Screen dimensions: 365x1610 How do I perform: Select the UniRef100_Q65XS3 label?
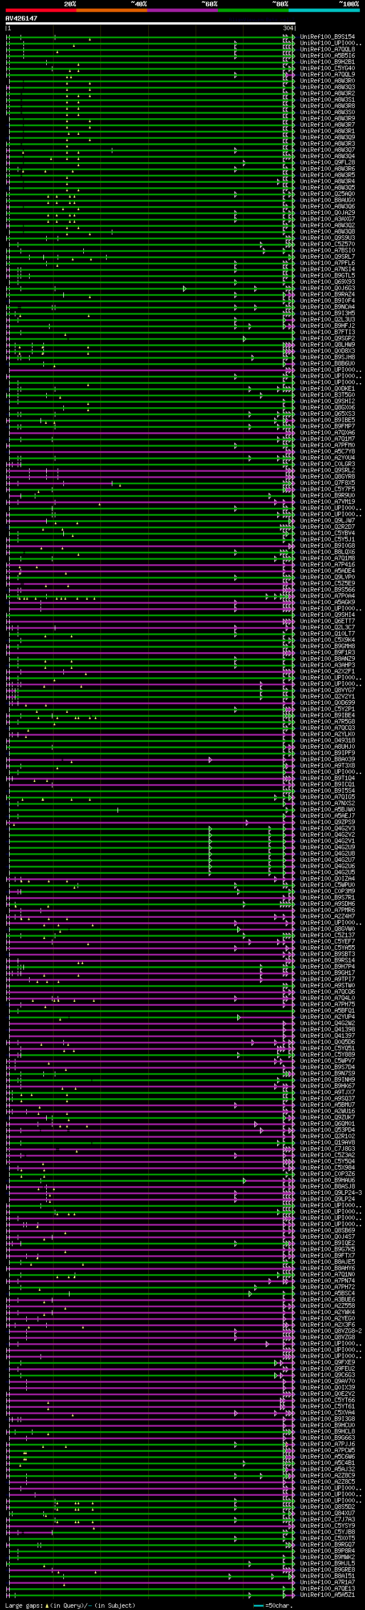(x=327, y=413)
